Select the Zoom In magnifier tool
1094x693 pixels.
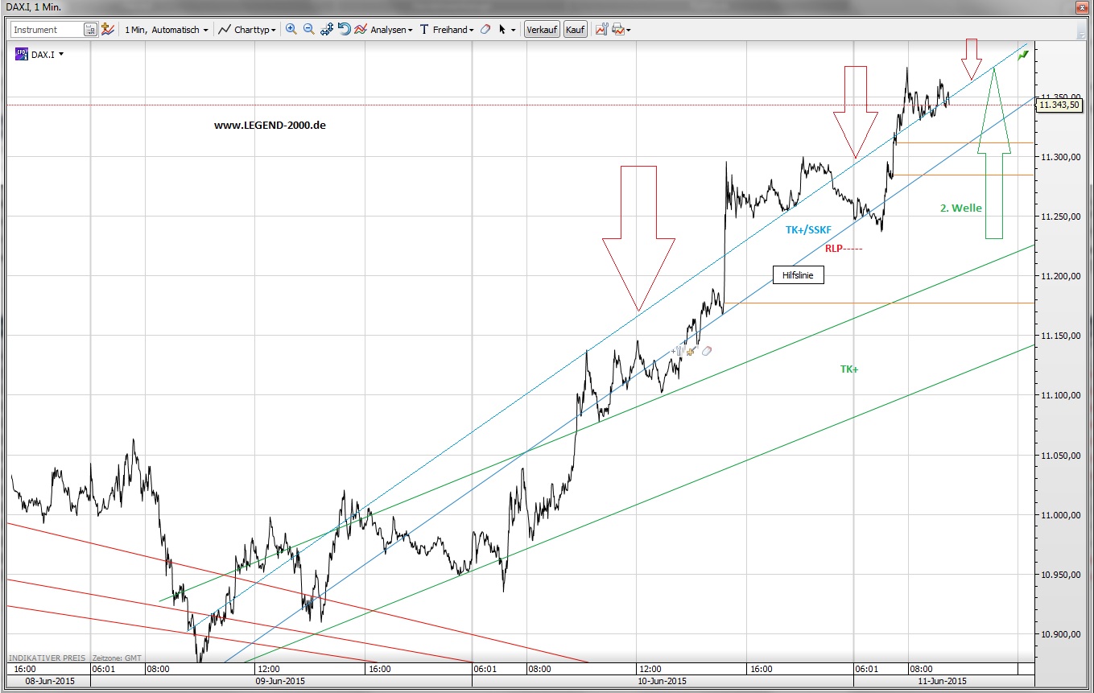[x=291, y=29]
